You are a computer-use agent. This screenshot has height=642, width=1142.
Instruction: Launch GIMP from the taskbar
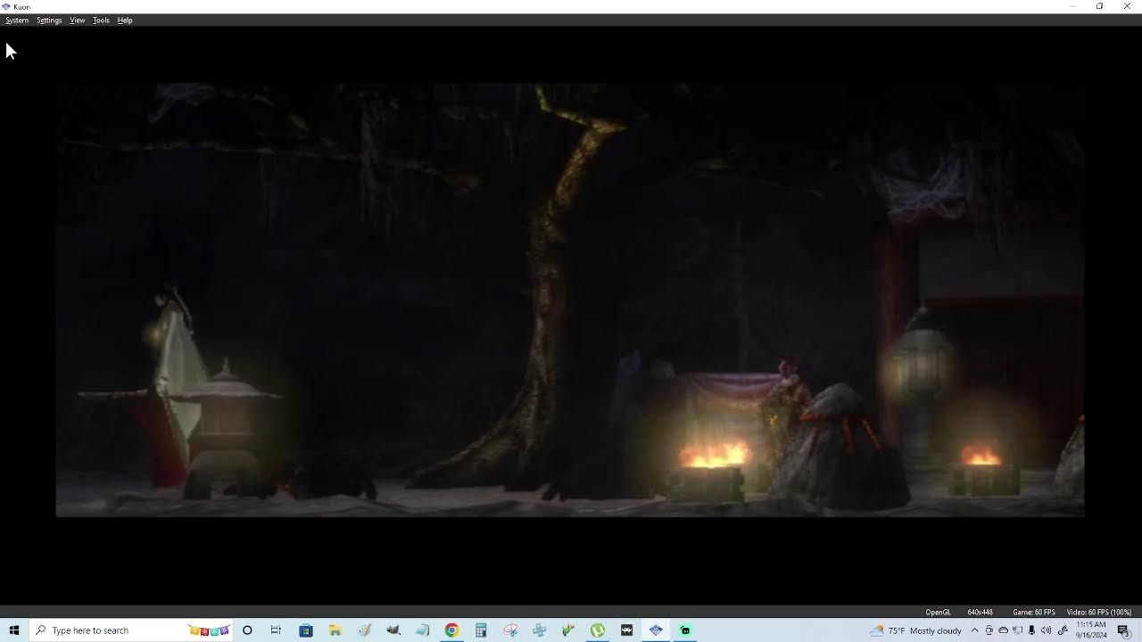[393, 630]
